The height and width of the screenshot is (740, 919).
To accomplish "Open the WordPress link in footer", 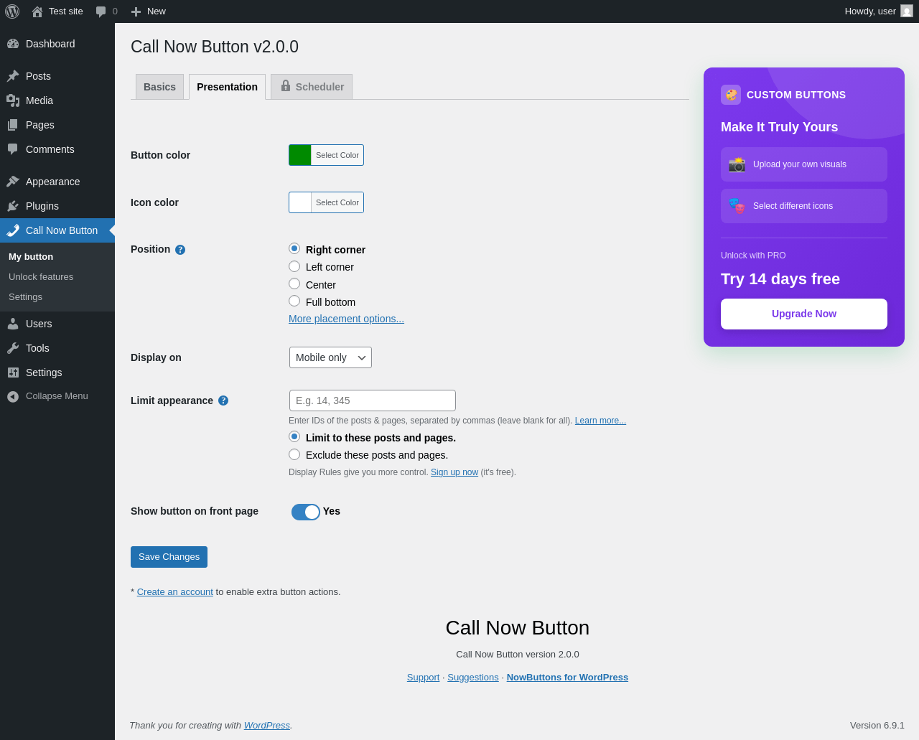I will click(x=267, y=726).
